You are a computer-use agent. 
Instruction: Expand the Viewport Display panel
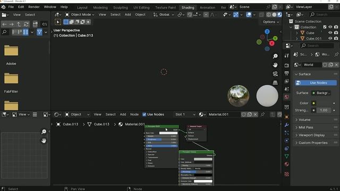(316, 135)
